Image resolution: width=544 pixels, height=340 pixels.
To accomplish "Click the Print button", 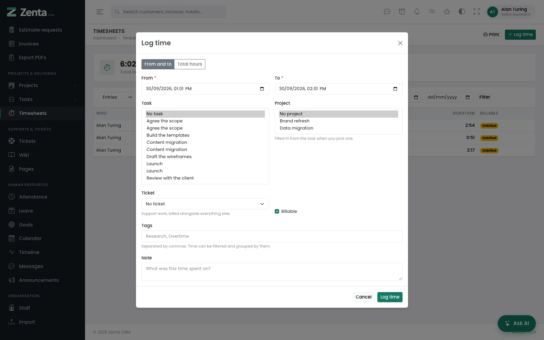I will coord(491,35).
